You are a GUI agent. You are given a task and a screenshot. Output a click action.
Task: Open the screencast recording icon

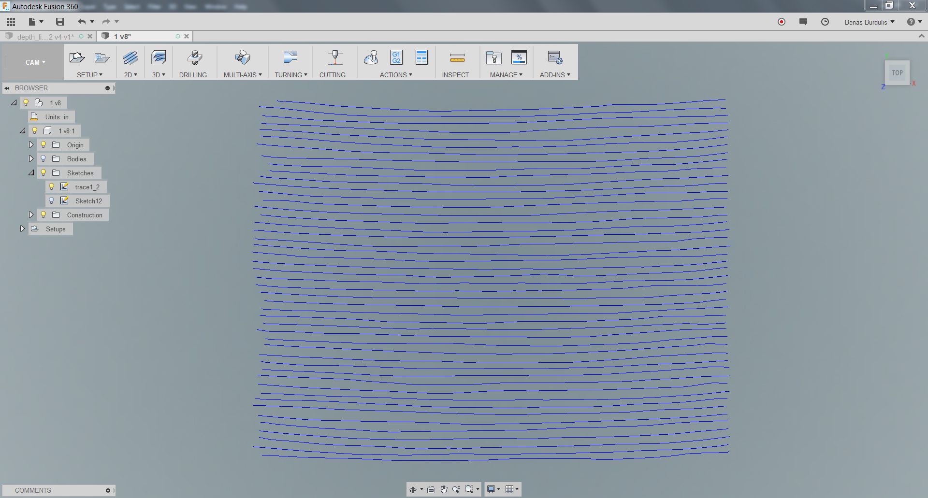781,22
